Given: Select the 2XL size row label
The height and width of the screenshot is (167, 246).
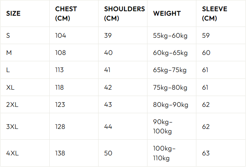Looking at the screenshot, I should click(12, 105).
